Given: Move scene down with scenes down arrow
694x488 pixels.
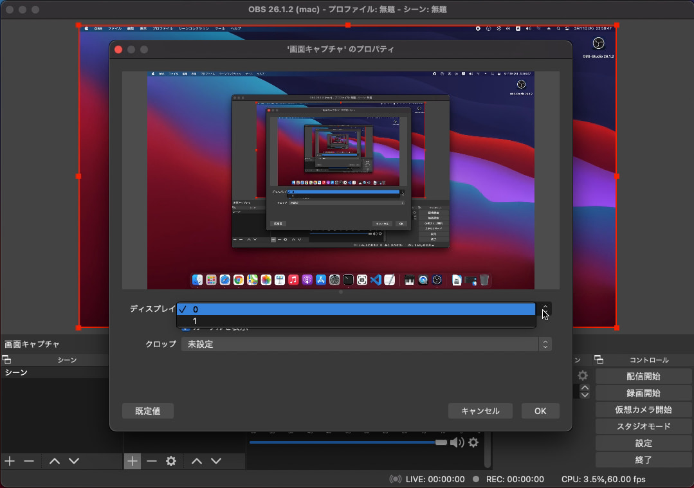Looking at the screenshot, I should (x=74, y=461).
